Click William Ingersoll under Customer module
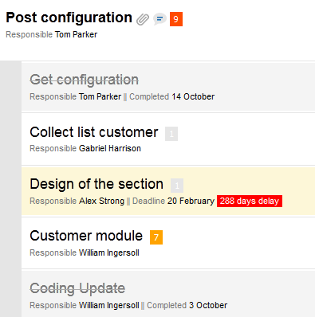315x317 pixels. click(x=109, y=252)
